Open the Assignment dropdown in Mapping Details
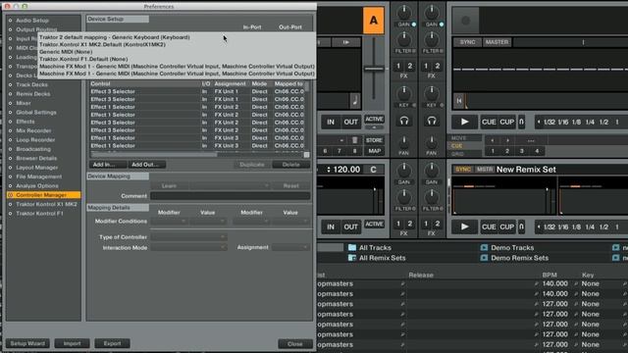 coord(290,247)
